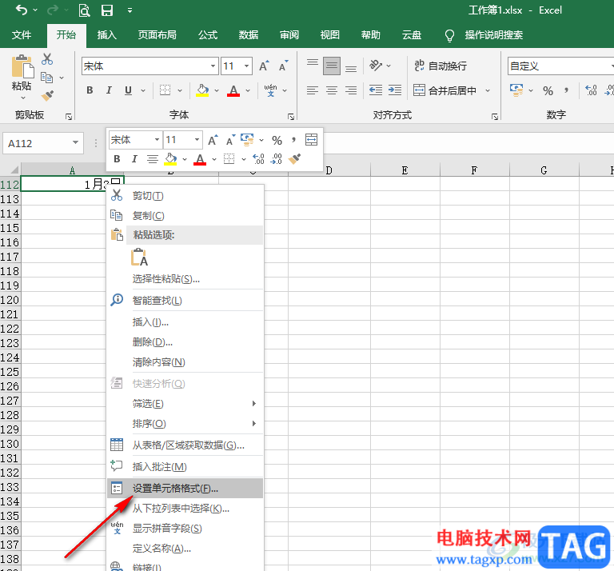
Task: Open the font group dialog launcher
Action: [x=290, y=116]
